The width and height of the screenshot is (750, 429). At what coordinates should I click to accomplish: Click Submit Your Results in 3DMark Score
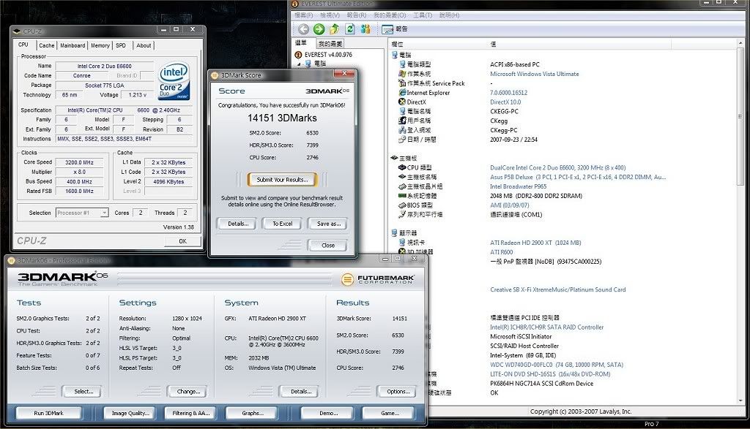282,180
